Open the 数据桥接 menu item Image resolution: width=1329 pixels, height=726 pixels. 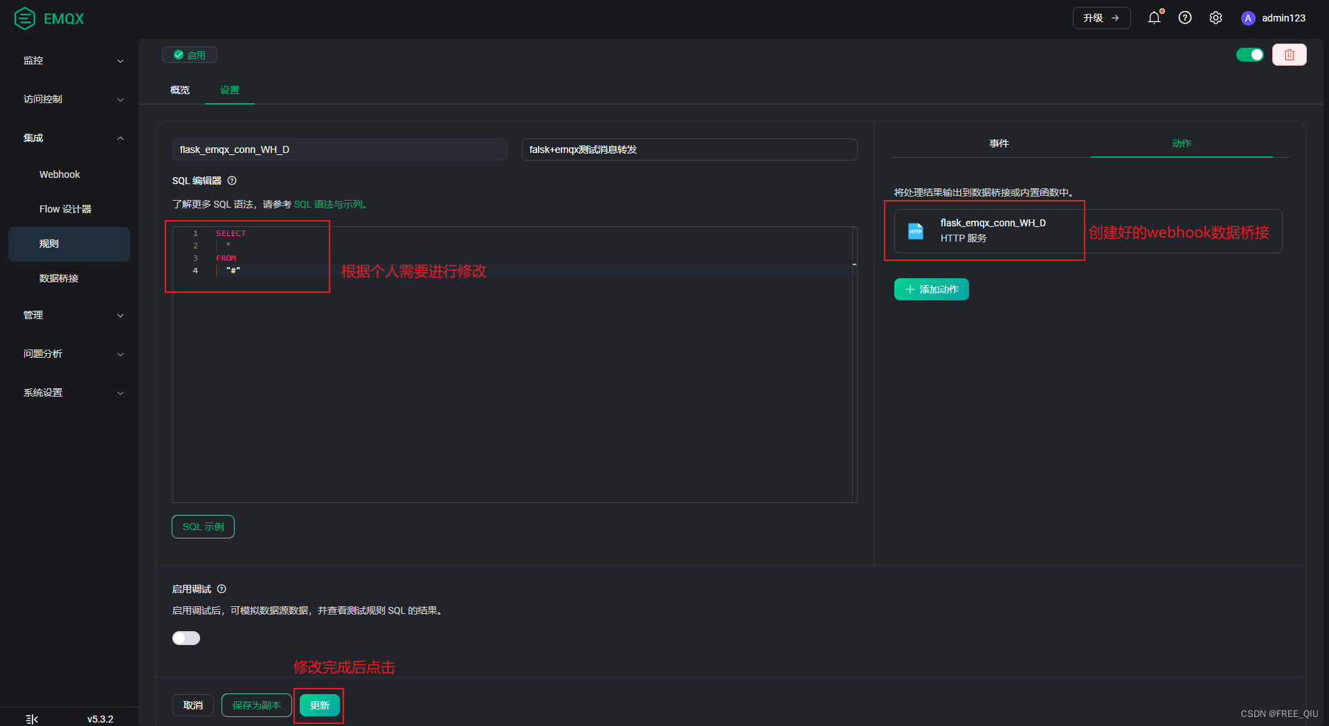pyautogui.click(x=69, y=278)
